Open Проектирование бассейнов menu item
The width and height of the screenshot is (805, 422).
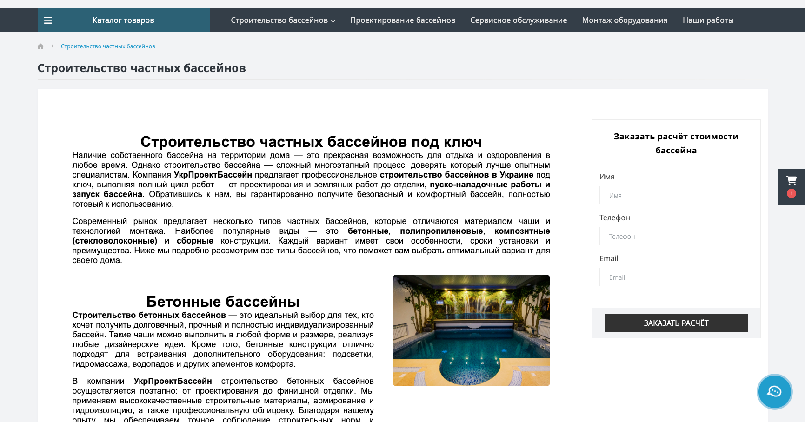tap(403, 20)
